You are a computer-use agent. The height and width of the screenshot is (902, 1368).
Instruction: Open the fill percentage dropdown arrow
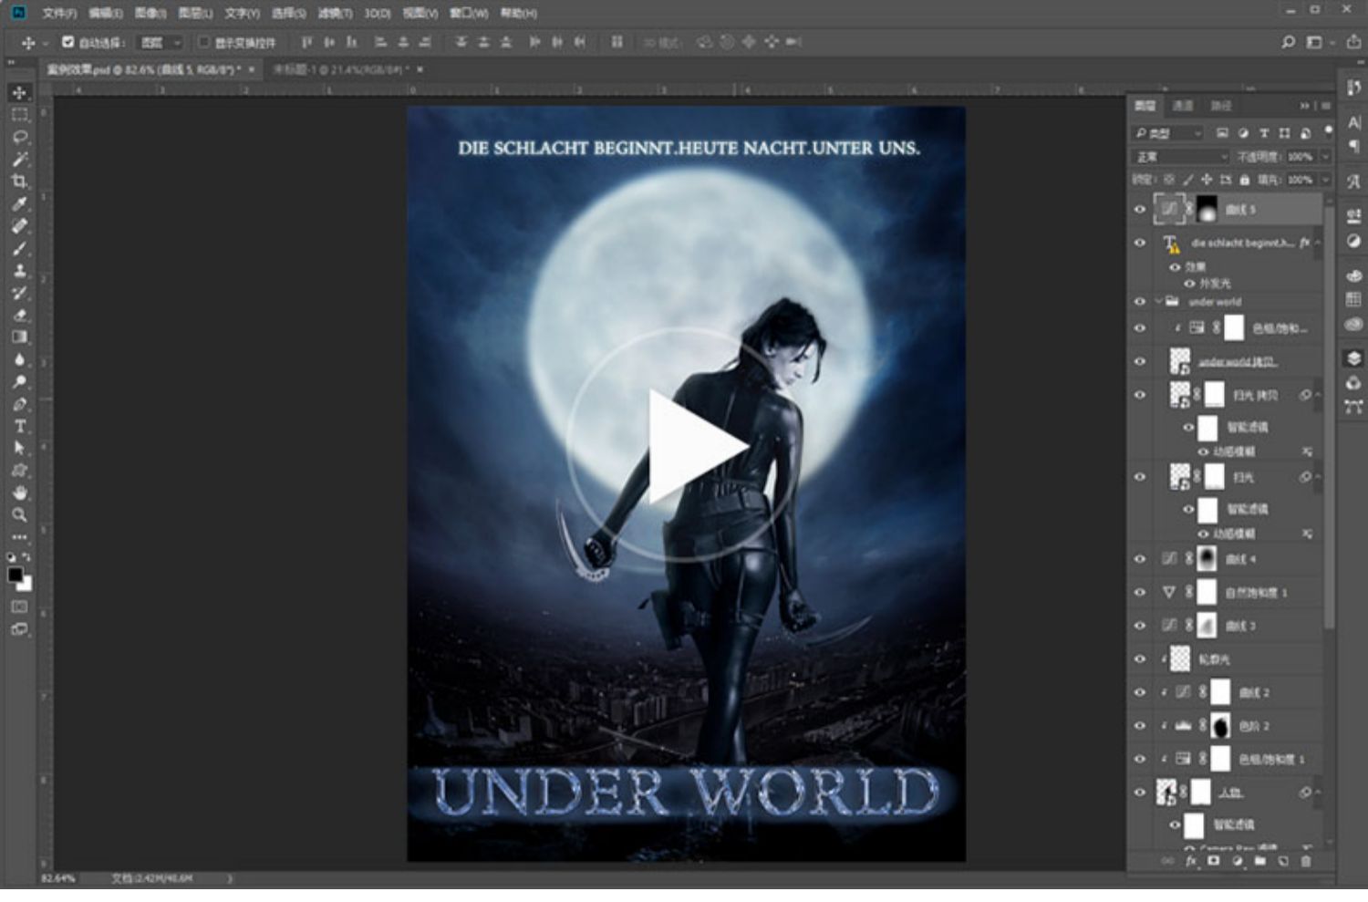point(1325,180)
